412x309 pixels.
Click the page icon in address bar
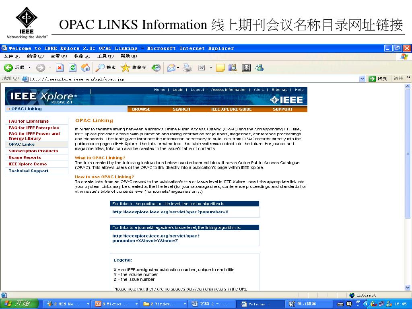(25, 78)
